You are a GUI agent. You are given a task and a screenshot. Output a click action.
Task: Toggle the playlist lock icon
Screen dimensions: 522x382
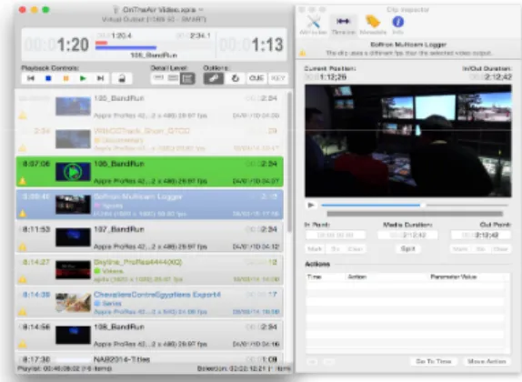coord(122,78)
